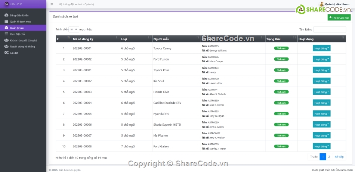Click registration code 202203-00006

pyautogui.click(x=82, y=125)
